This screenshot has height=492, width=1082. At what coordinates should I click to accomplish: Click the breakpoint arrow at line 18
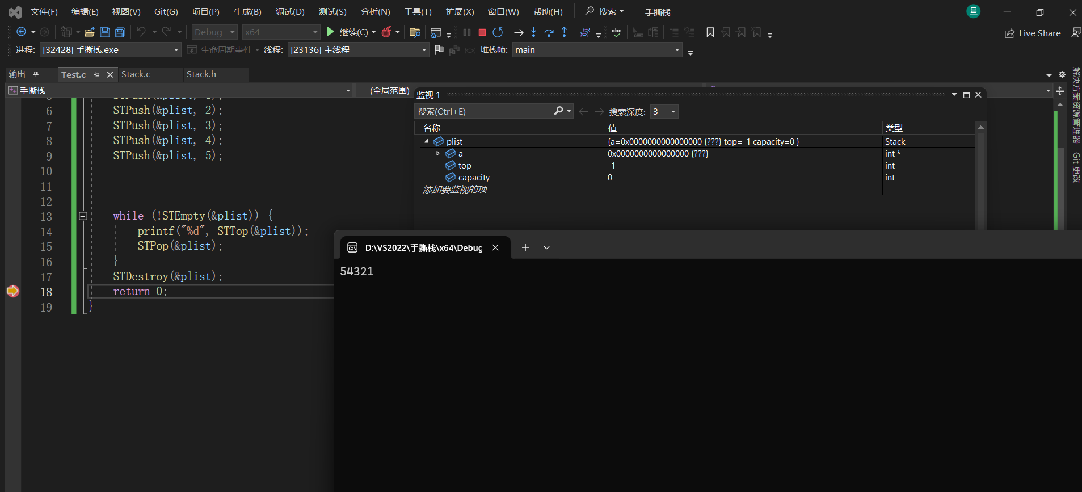tap(12, 291)
